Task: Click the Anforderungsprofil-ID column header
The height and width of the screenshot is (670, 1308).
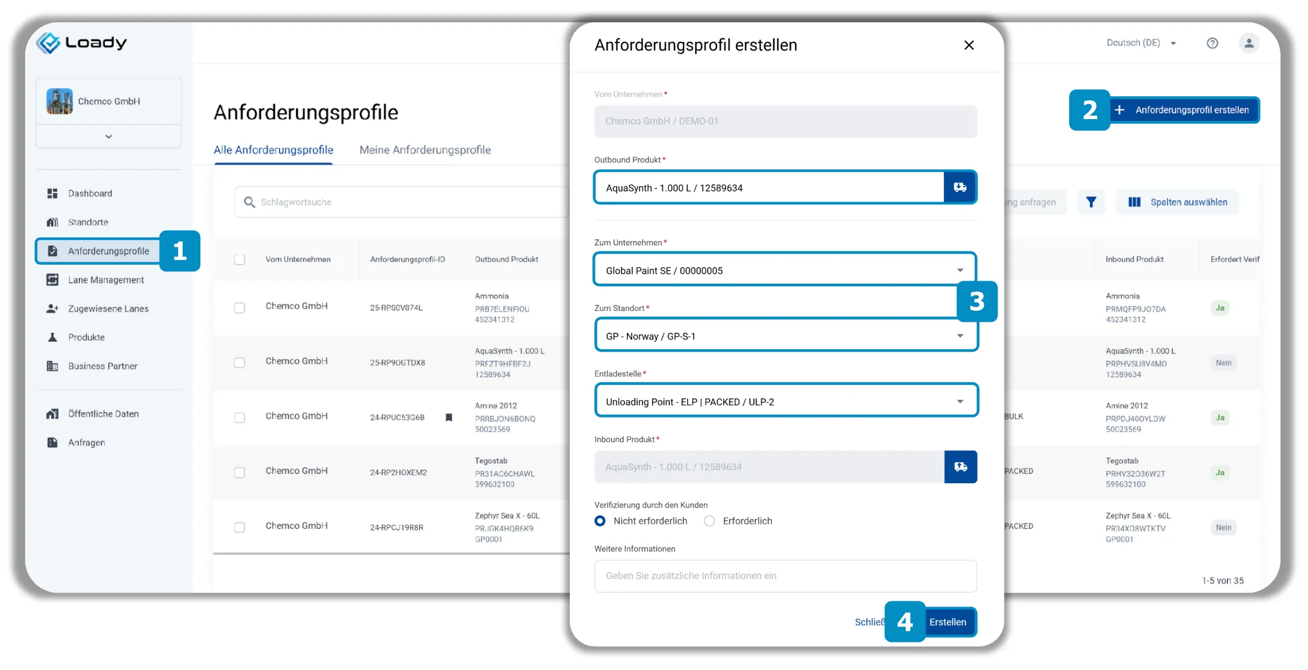Action: tap(407, 259)
